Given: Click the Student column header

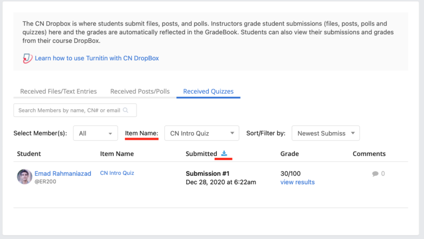Looking at the screenshot, I should (29, 154).
